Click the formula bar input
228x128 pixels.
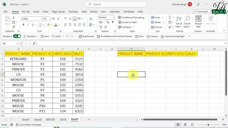(x=130, y=43)
